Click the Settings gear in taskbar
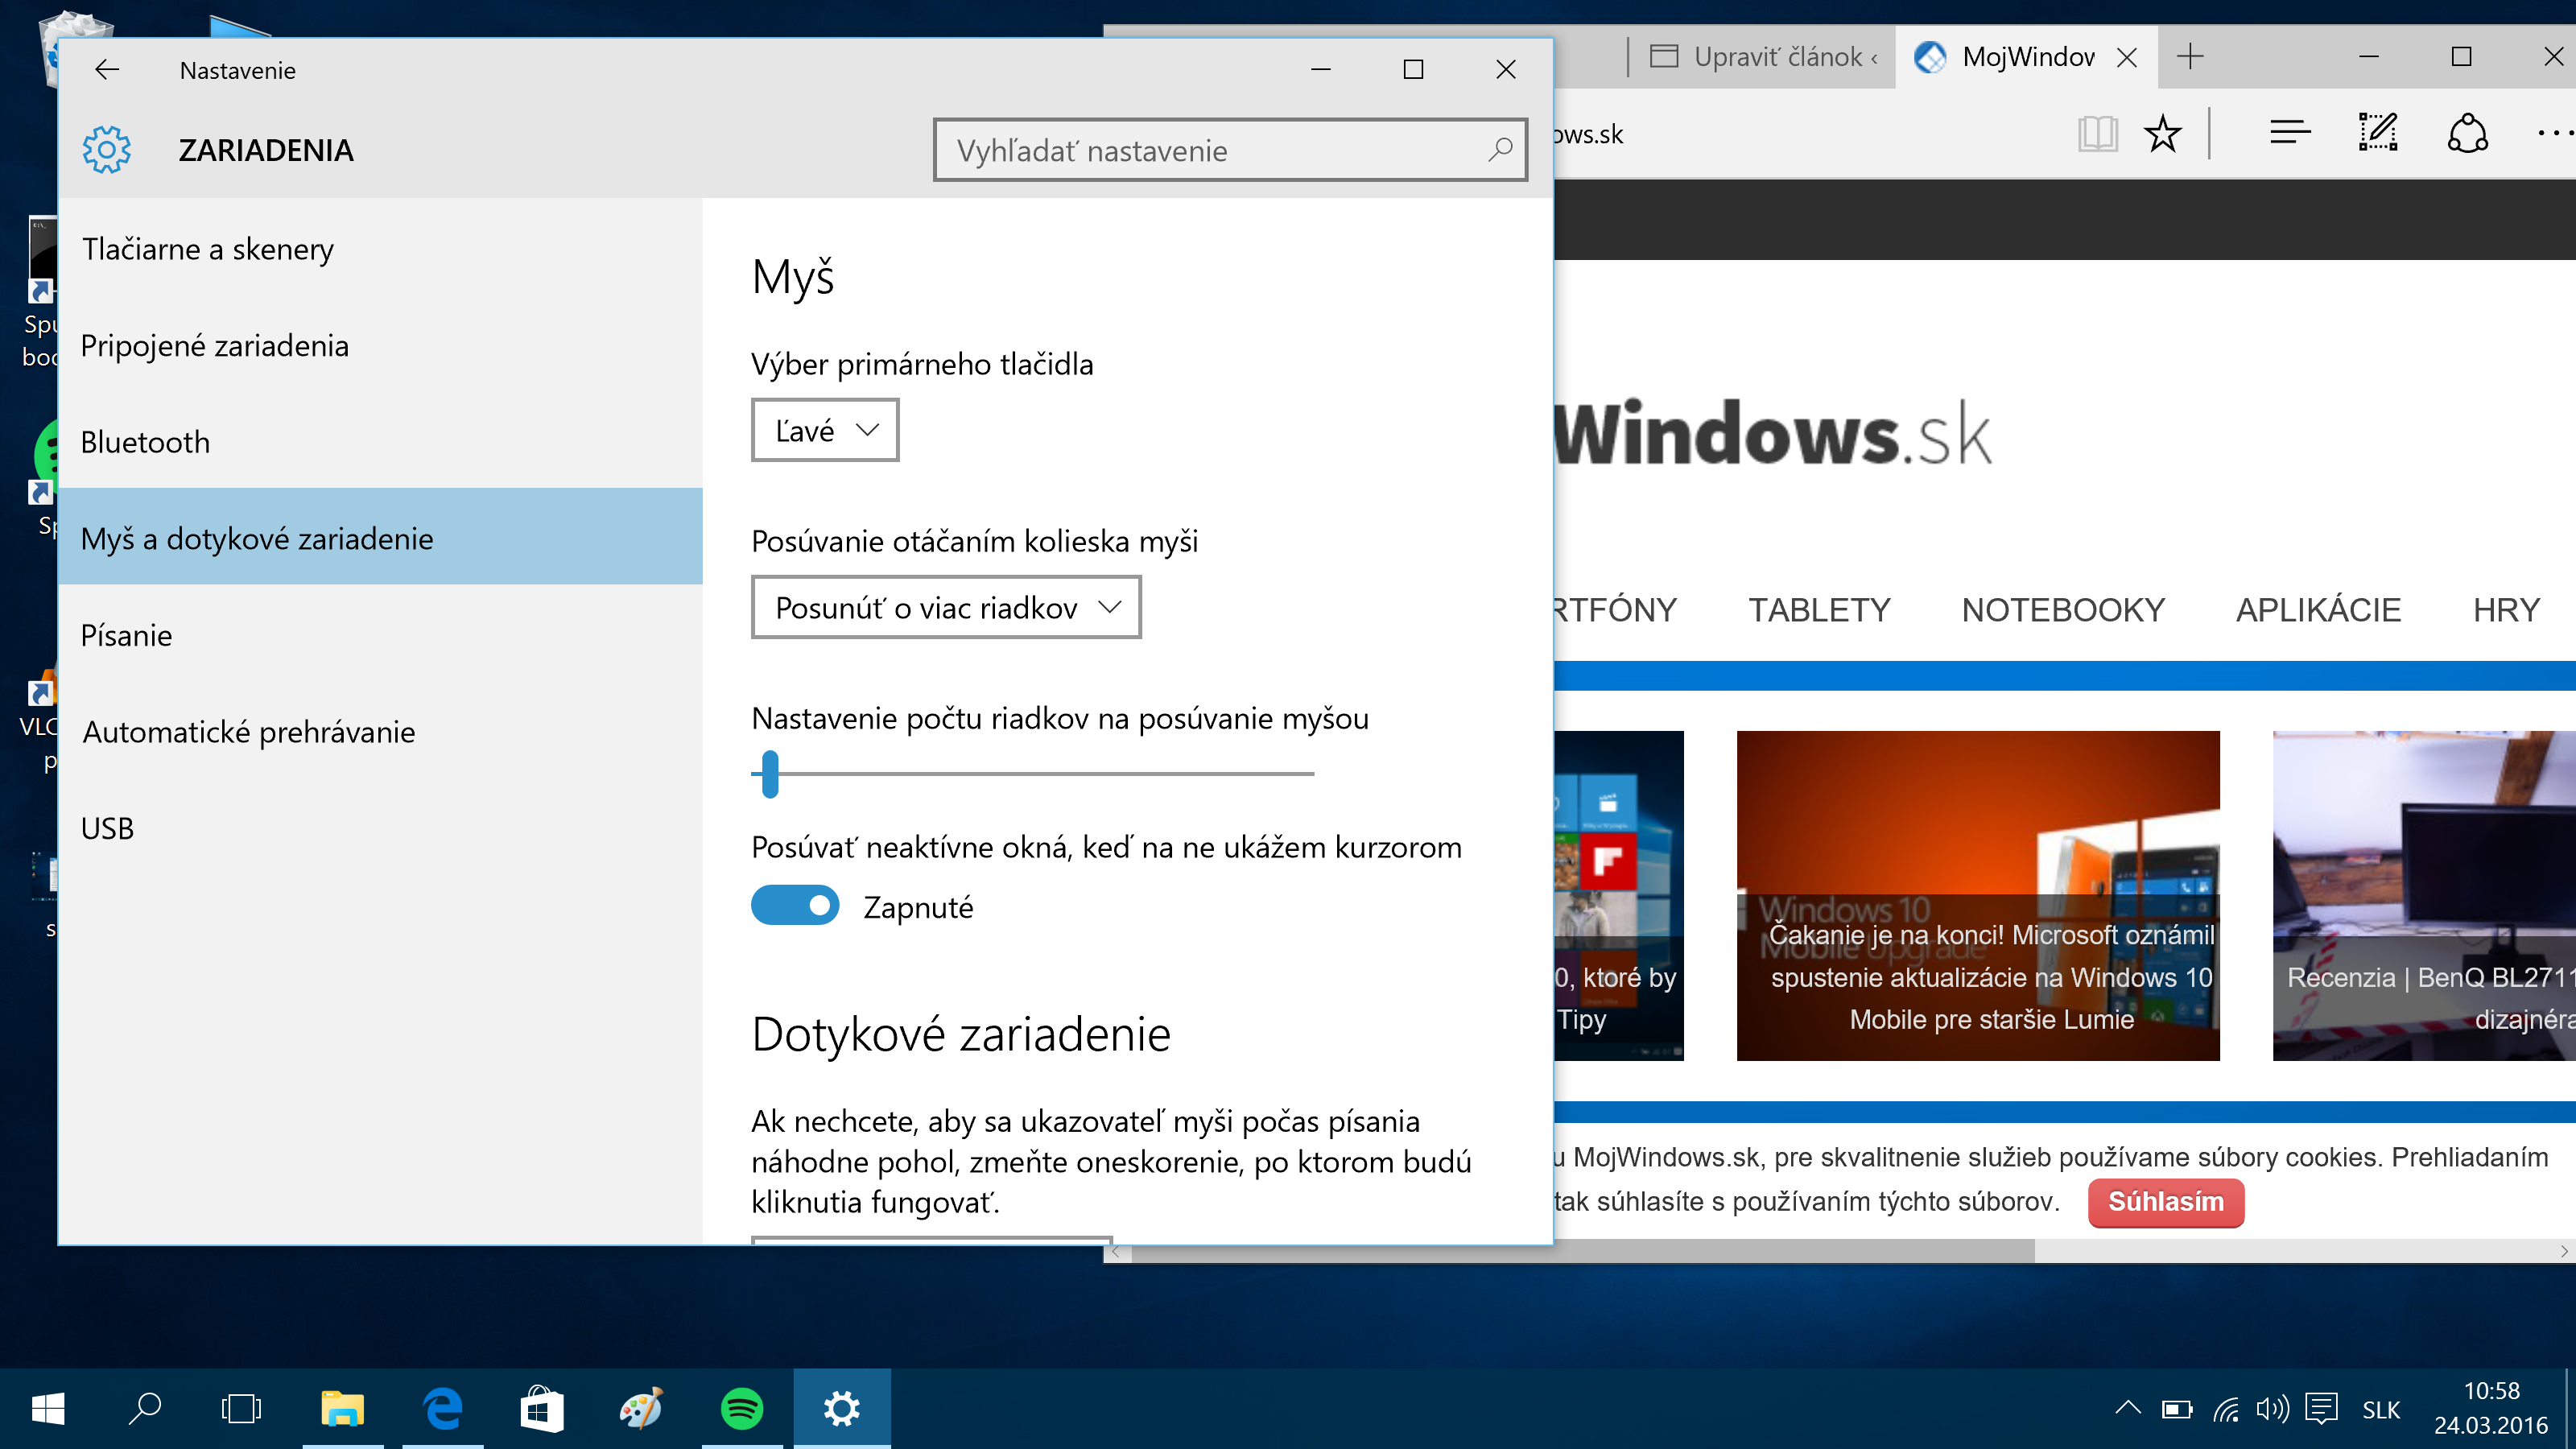This screenshot has height=1449, width=2576. coord(842,1409)
